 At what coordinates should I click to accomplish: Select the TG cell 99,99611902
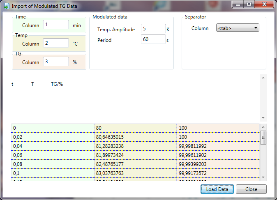[218, 155]
